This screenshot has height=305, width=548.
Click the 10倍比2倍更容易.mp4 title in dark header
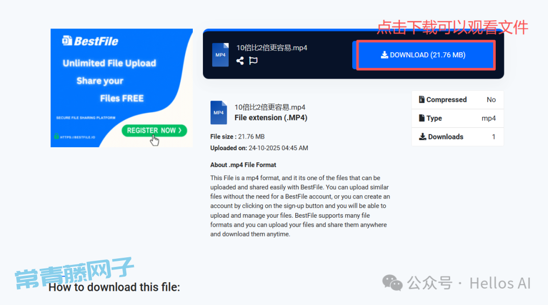271,48
